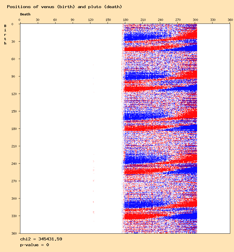Image resolution: width=234 pixels, height=252 pixels.
Task: Click the 360 label on the Death axis
Action: [x=230, y=20]
